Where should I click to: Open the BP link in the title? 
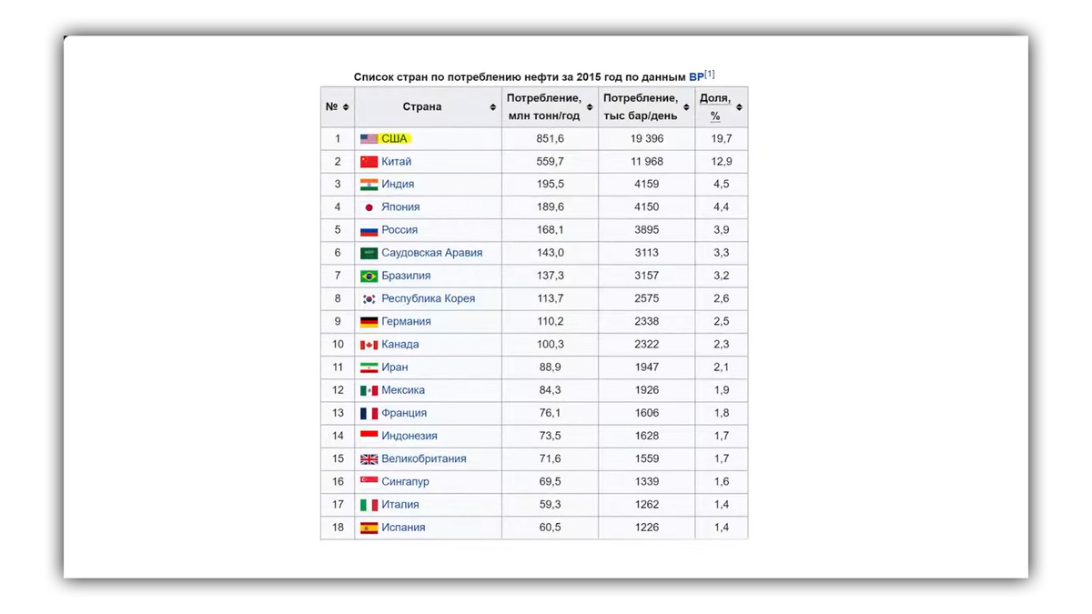(696, 77)
